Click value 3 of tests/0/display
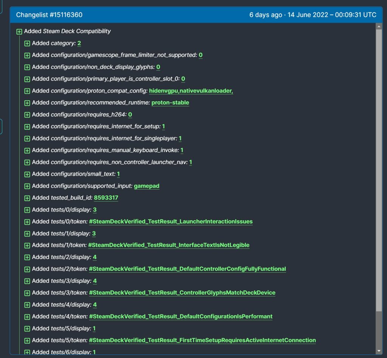Screen dimensions: 387x358 [95, 210]
